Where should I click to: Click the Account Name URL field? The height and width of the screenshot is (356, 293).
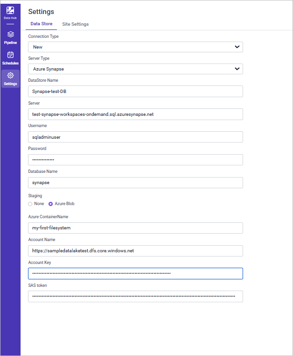click(x=135, y=250)
